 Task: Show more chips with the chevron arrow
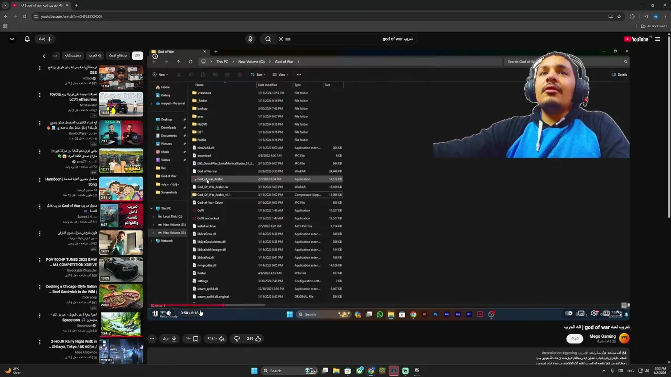(44, 56)
